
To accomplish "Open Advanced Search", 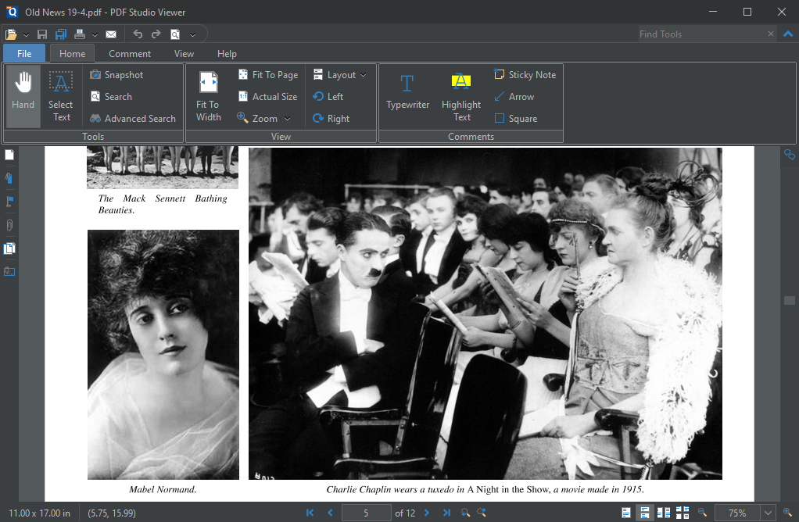I will [x=133, y=119].
